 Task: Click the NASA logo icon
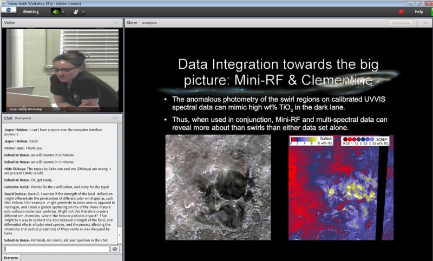8,10
